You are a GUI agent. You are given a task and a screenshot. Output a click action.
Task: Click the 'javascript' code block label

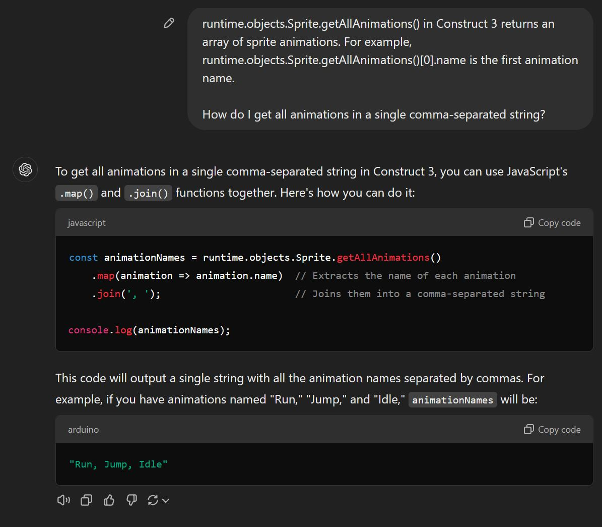[x=86, y=223]
